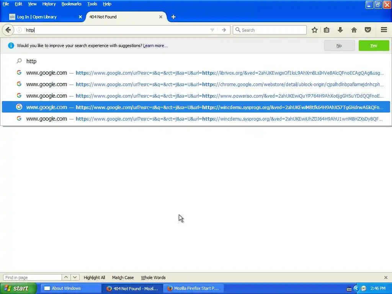Image resolution: width=392 pixels, height=294 pixels.
Task: Close the 404 Not Found tab
Action: [161, 17]
